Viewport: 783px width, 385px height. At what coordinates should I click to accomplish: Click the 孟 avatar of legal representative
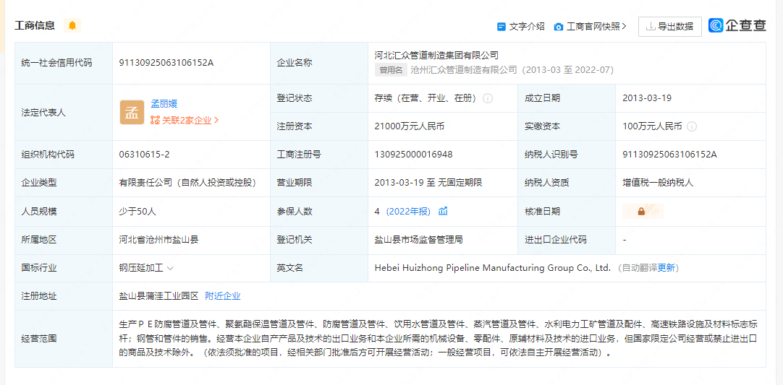click(x=132, y=113)
